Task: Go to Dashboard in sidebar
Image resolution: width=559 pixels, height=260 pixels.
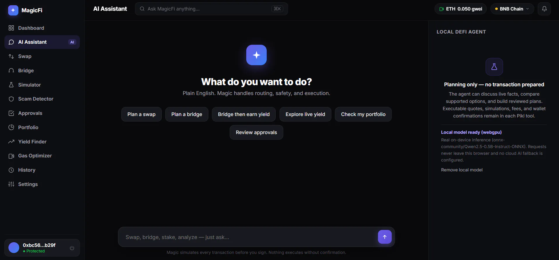Action: click(x=42, y=28)
